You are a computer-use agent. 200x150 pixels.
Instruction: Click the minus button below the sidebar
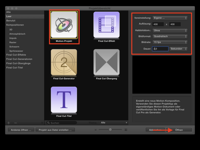pyautogui.click(x=16, y=123)
